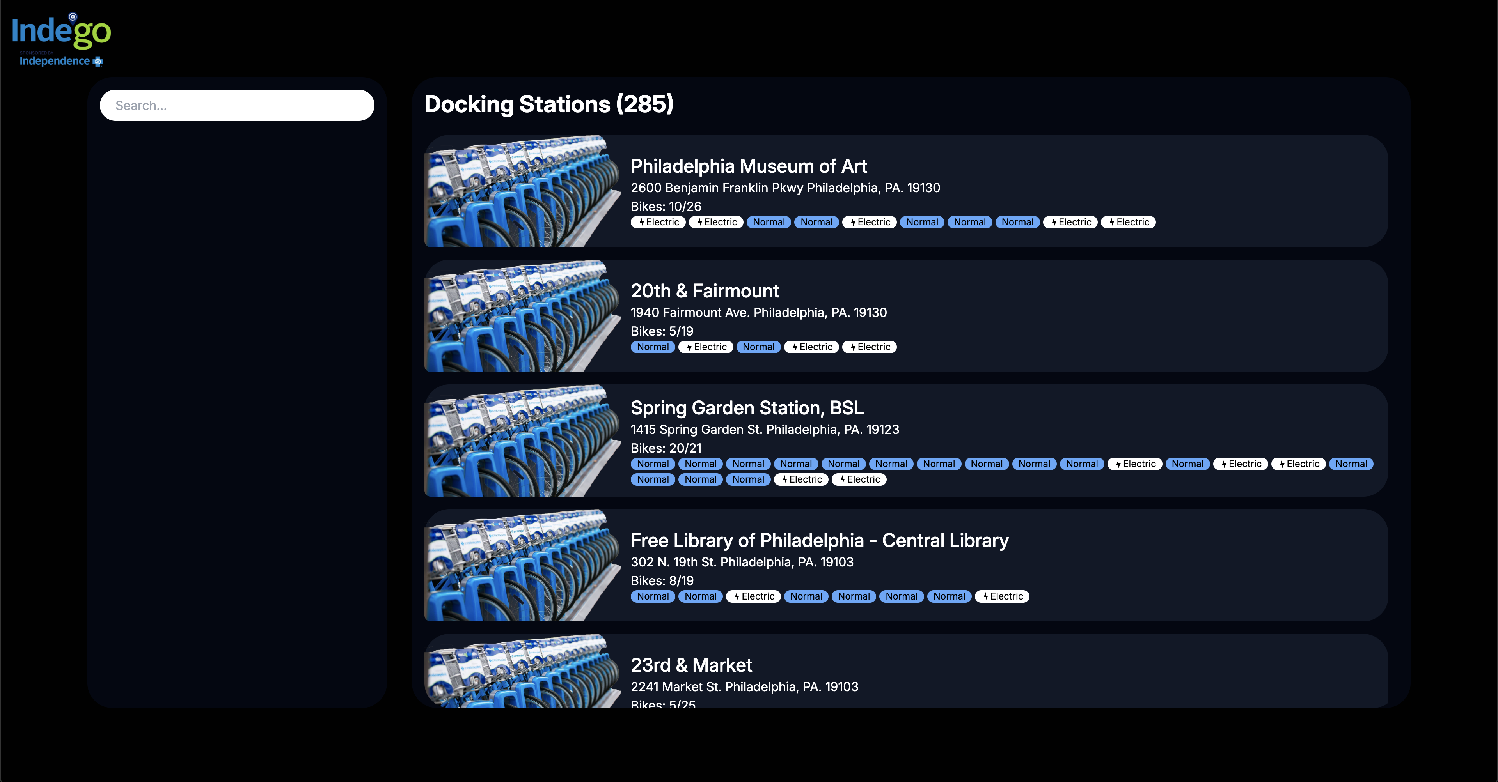
Task: Click first Normal badge in Museum of Art row
Action: point(769,222)
